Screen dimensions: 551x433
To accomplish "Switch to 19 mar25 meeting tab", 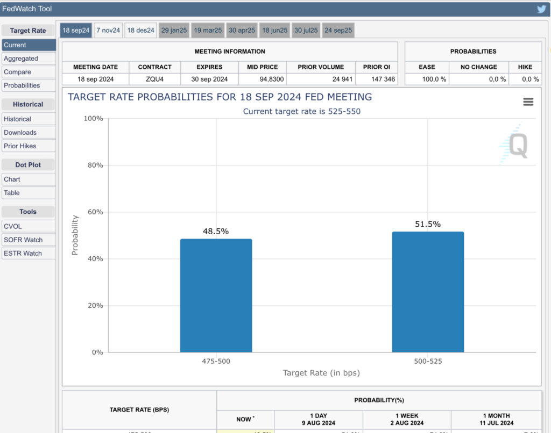I will coord(208,30).
